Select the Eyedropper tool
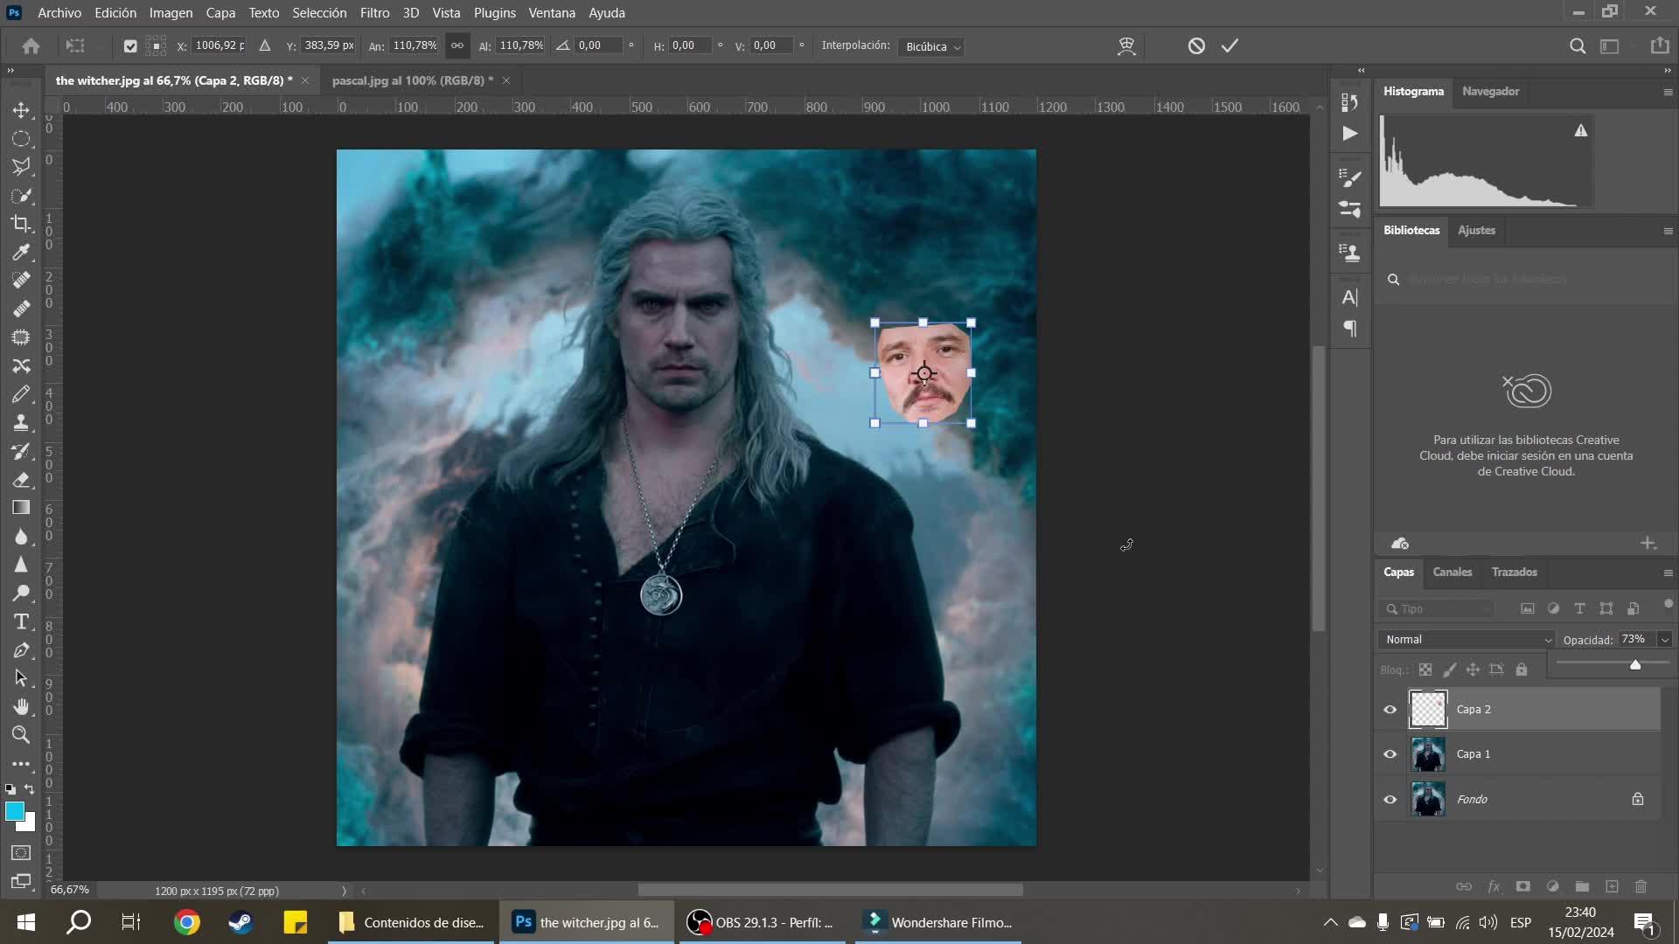Image resolution: width=1679 pixels, height=944 pixels. tap(21, 253)
